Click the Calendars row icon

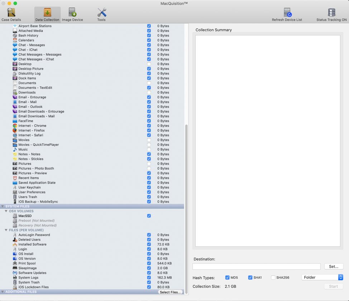(x=15, y=40)
